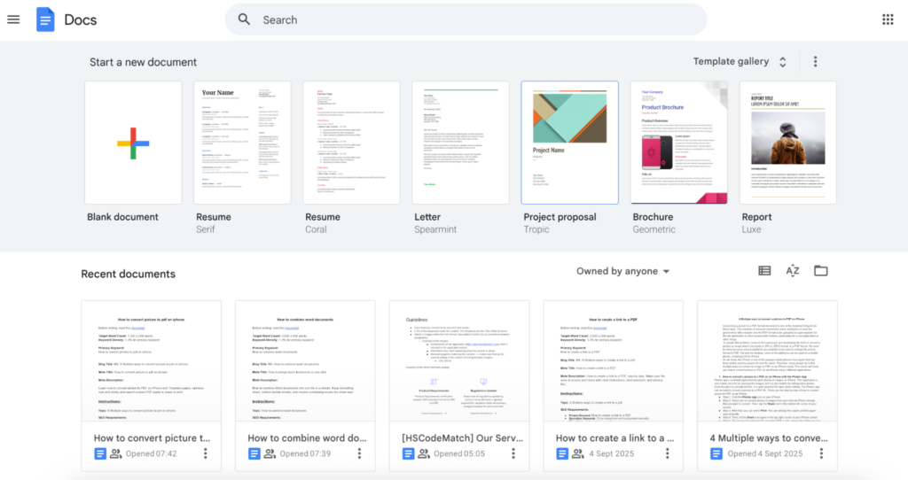Create a Blank document

coord(133,143)
